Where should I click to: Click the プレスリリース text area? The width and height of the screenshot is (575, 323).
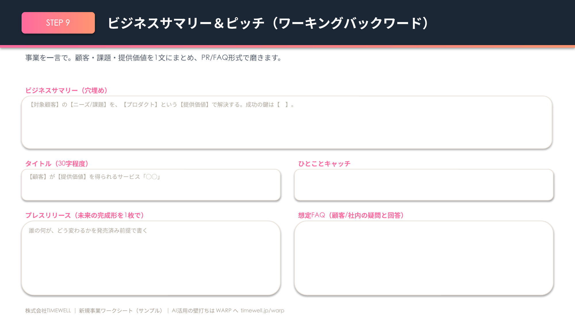click(151, 258)
